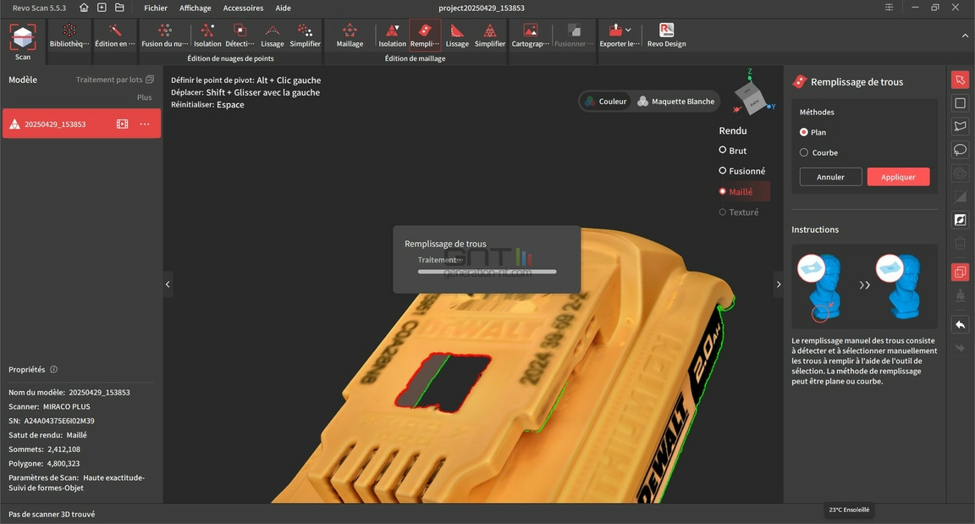Toggle invert selection icon in sidebar
This screenshot has height=524, width=975.
960,220
